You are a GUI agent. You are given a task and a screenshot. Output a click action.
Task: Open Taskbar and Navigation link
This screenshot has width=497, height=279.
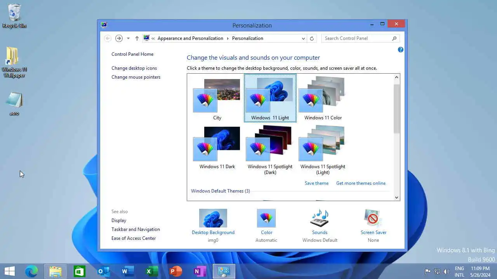click(136, 229)
